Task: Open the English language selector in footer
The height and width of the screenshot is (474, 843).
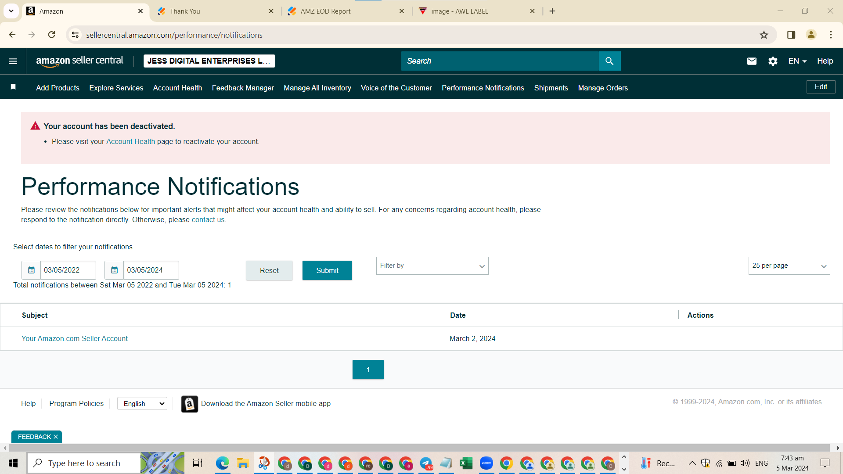Action: tap(142, 404)
